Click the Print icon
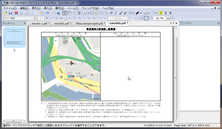Screen dimensions: 222x129 pos(21,13)
